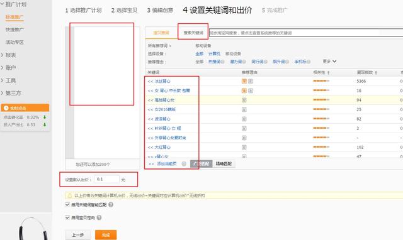Click relevance bar in 大红背心 row

[x=321, y=146]
